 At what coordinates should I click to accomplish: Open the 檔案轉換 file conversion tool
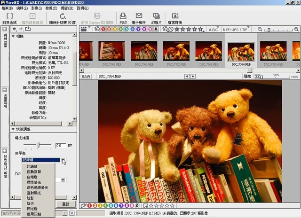(175, 19)
